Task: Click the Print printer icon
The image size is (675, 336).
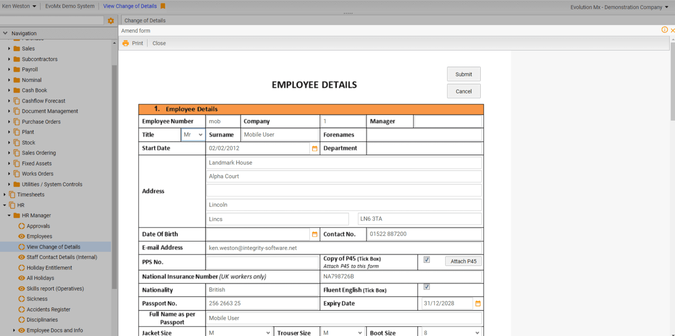Action: 126,43
